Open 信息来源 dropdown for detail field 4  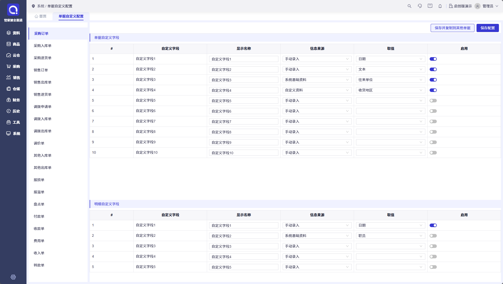click(x=317, y=257)
